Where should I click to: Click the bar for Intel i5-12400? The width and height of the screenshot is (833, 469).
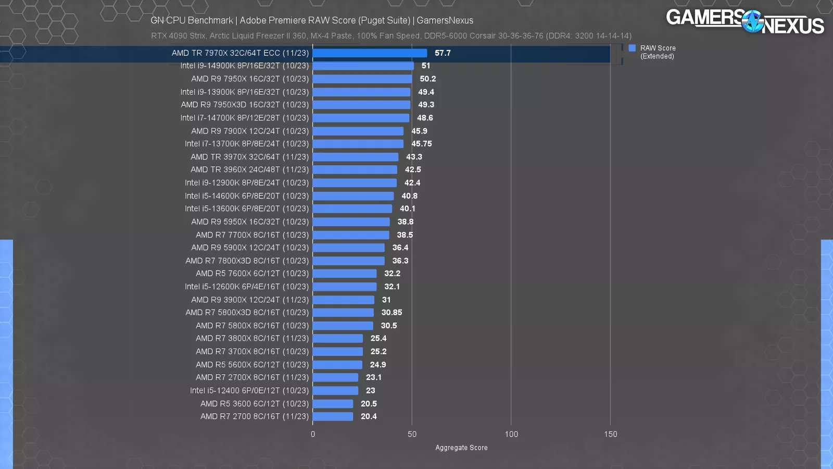point(335,390)
